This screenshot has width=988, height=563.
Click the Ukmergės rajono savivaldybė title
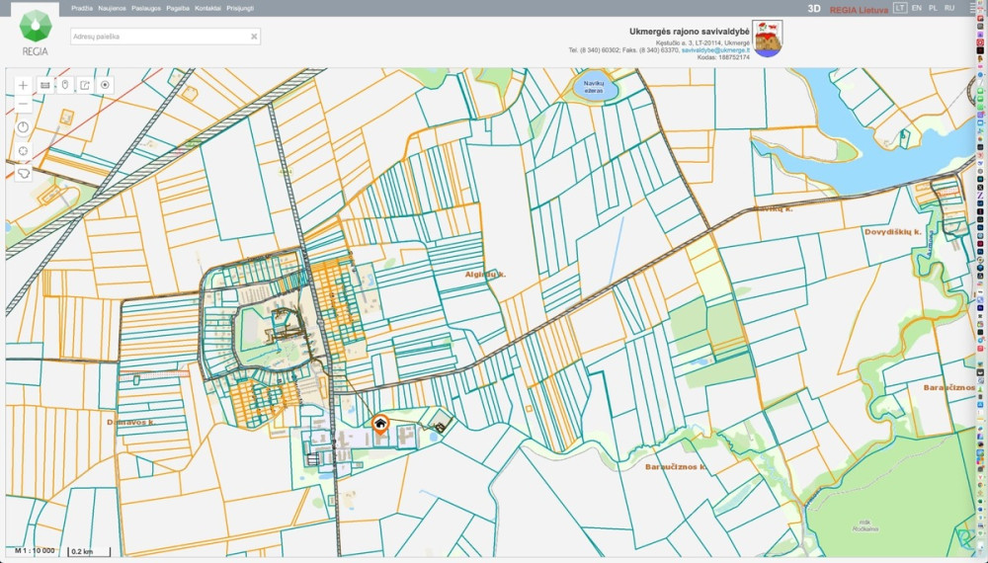coord(690,32)
